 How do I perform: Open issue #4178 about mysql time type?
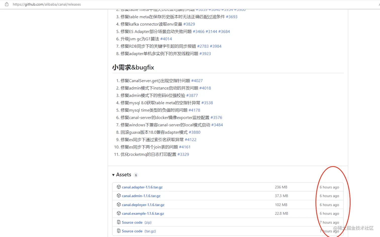click(x=194, y=110)
